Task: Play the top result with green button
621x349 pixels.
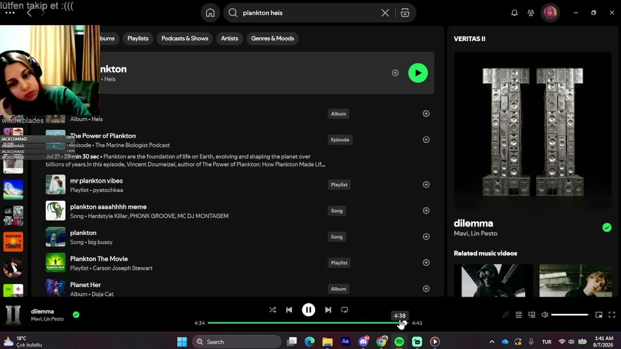Action: coord(418,73)
